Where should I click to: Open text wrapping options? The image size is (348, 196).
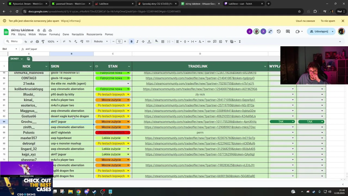(x=193, y=42)
